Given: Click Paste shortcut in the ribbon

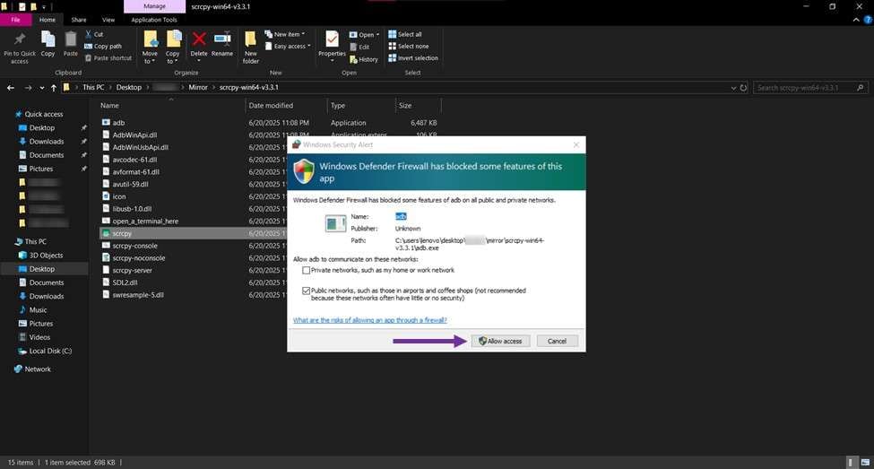Looking at the screenshot, I should (108, 58).
